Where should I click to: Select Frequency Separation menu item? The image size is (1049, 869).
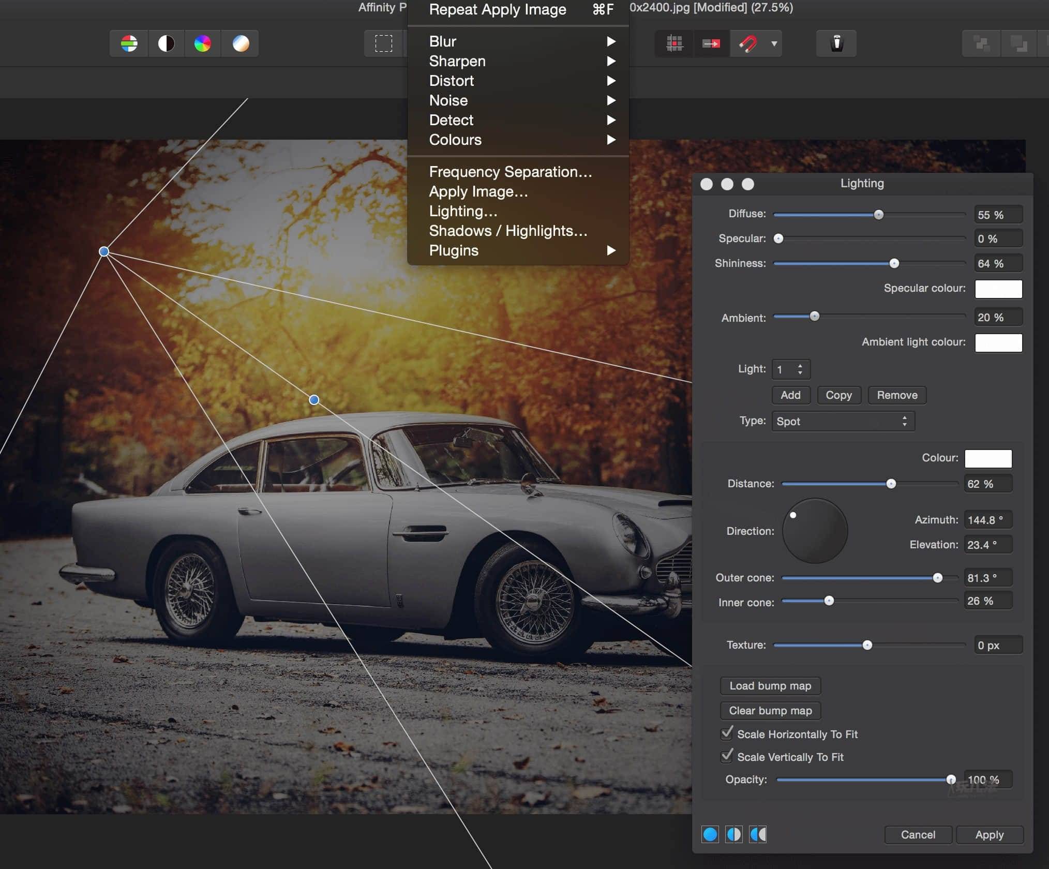[x=518, y=172]
